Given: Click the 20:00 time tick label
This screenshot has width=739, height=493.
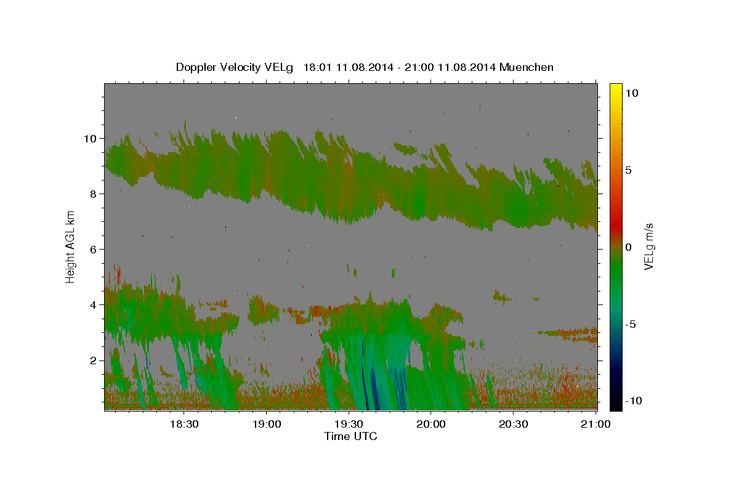Looking at the screenshot, I should click(431, 424).
